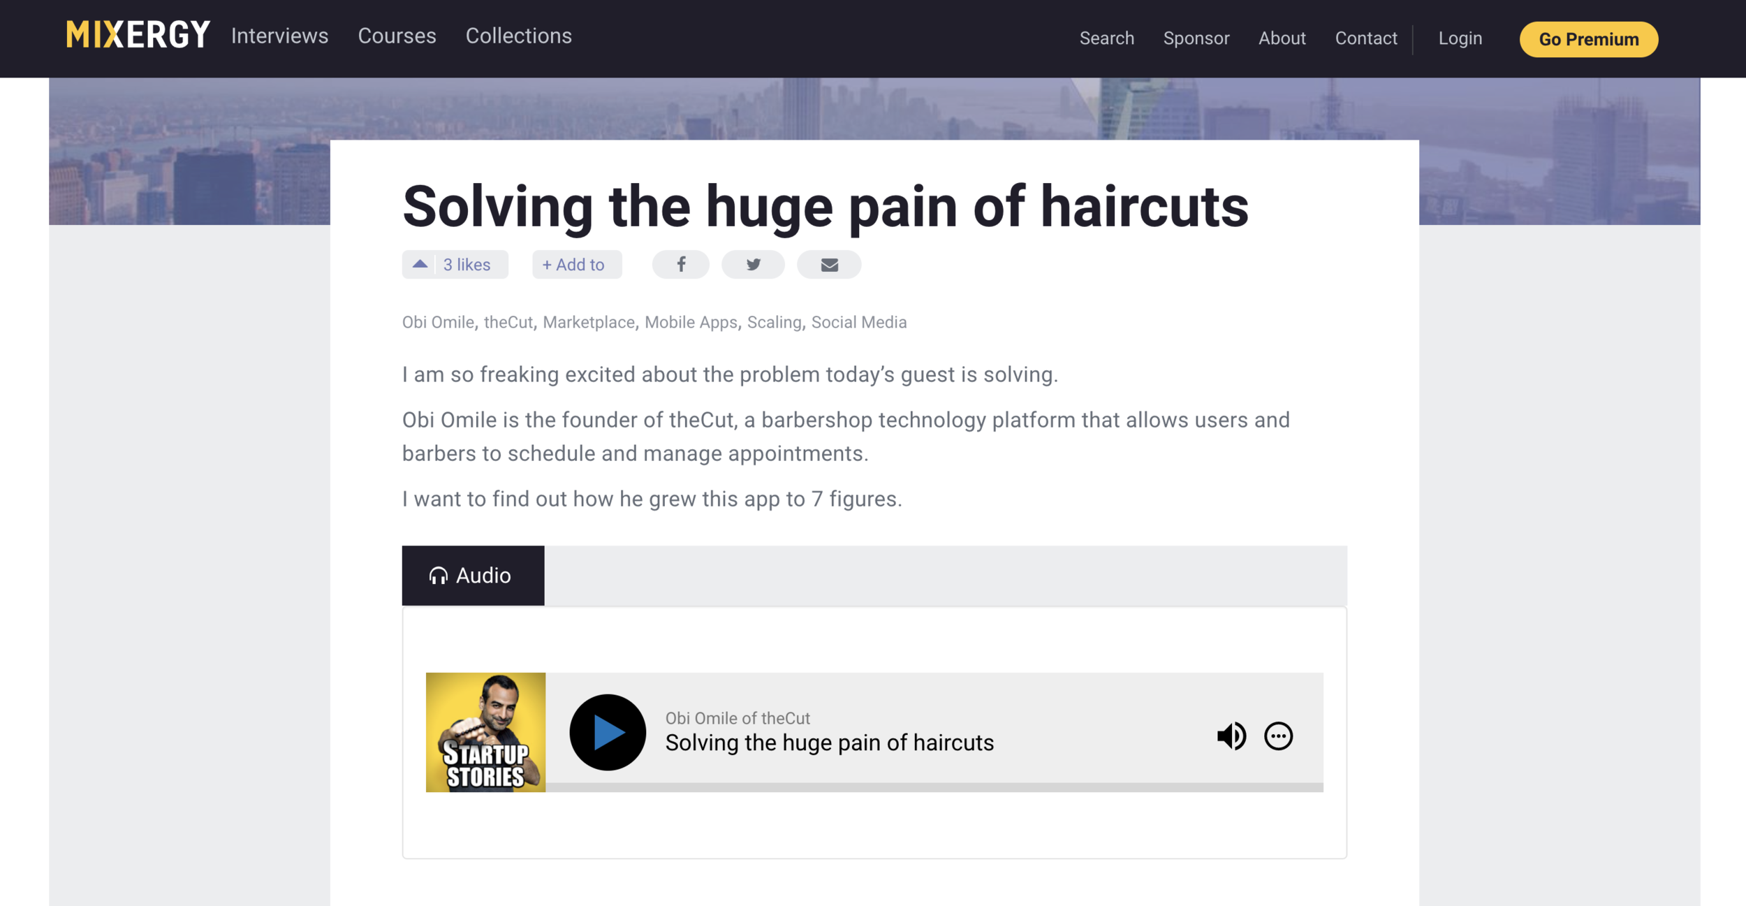Viewport: 1746px width, 906px height.
Task: Click the Marketplace tag link
Action: [x=588, y=322]
